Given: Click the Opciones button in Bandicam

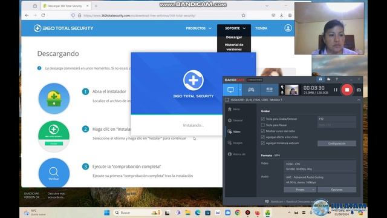Looking at the screenshot, I should [337, 190].
